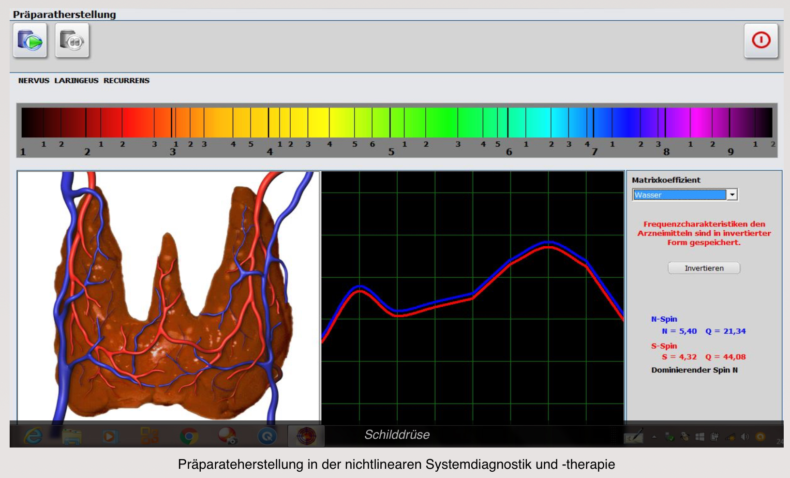Show hidden system tray icons arrow

click(654, 437)
